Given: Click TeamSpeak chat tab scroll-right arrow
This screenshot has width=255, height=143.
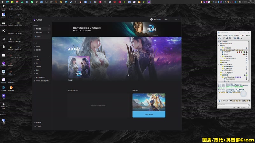Looking at the screenshot, I should 249,101.
